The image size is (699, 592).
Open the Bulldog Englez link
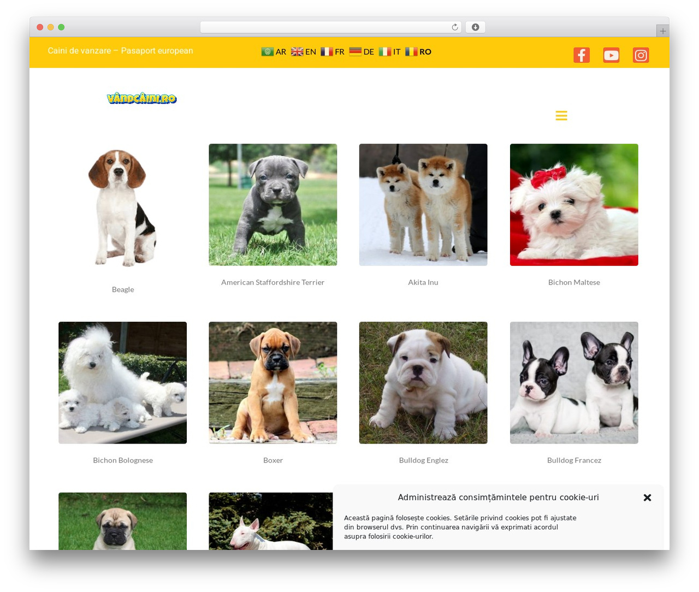point(423,460)
